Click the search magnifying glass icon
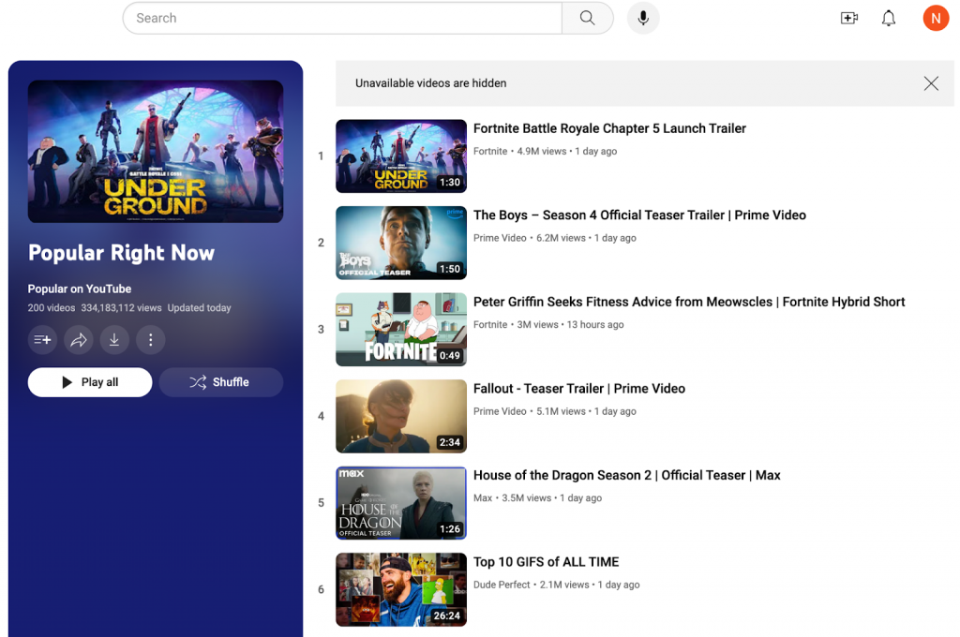 point(587,18)
